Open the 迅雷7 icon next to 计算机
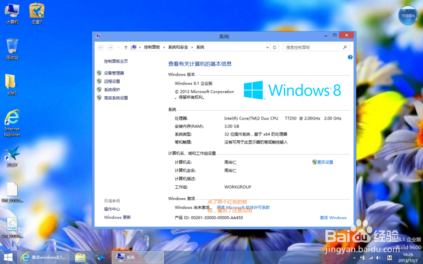The width and height of the screenshot is (423, 264). (x=37, y=13)
